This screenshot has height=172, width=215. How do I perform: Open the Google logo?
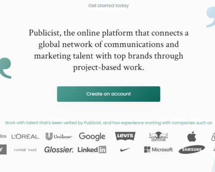(92, 136)
